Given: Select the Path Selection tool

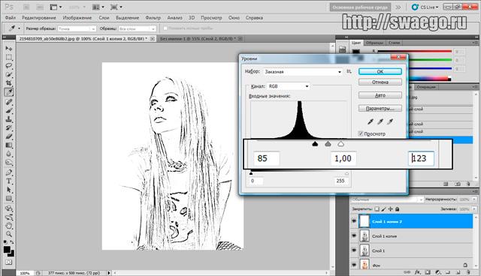Looking at the screenshot, I should (8, 190).
